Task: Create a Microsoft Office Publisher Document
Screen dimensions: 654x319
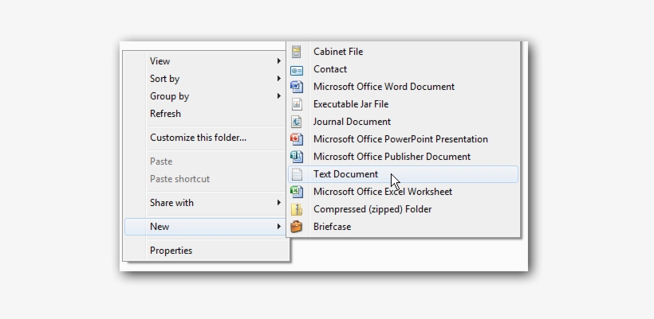Action: click(403, 157)
